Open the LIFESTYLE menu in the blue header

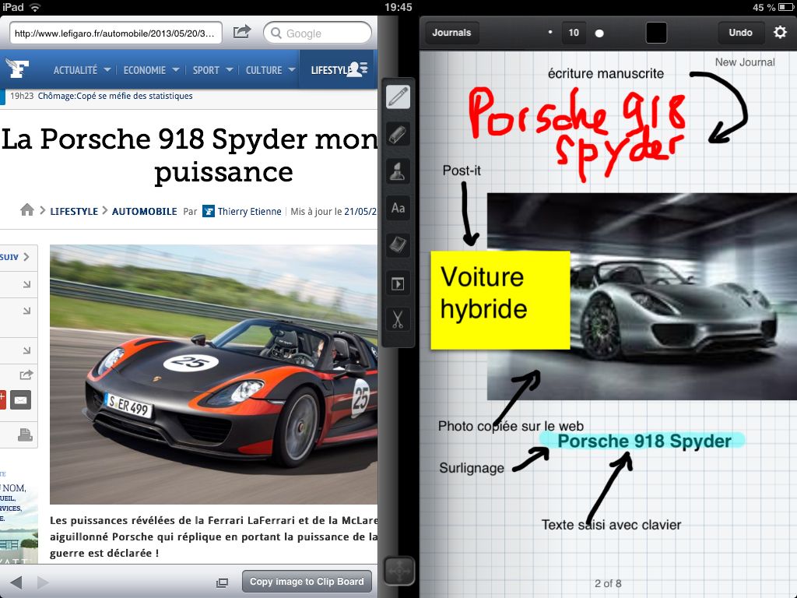tap(330, 70)
